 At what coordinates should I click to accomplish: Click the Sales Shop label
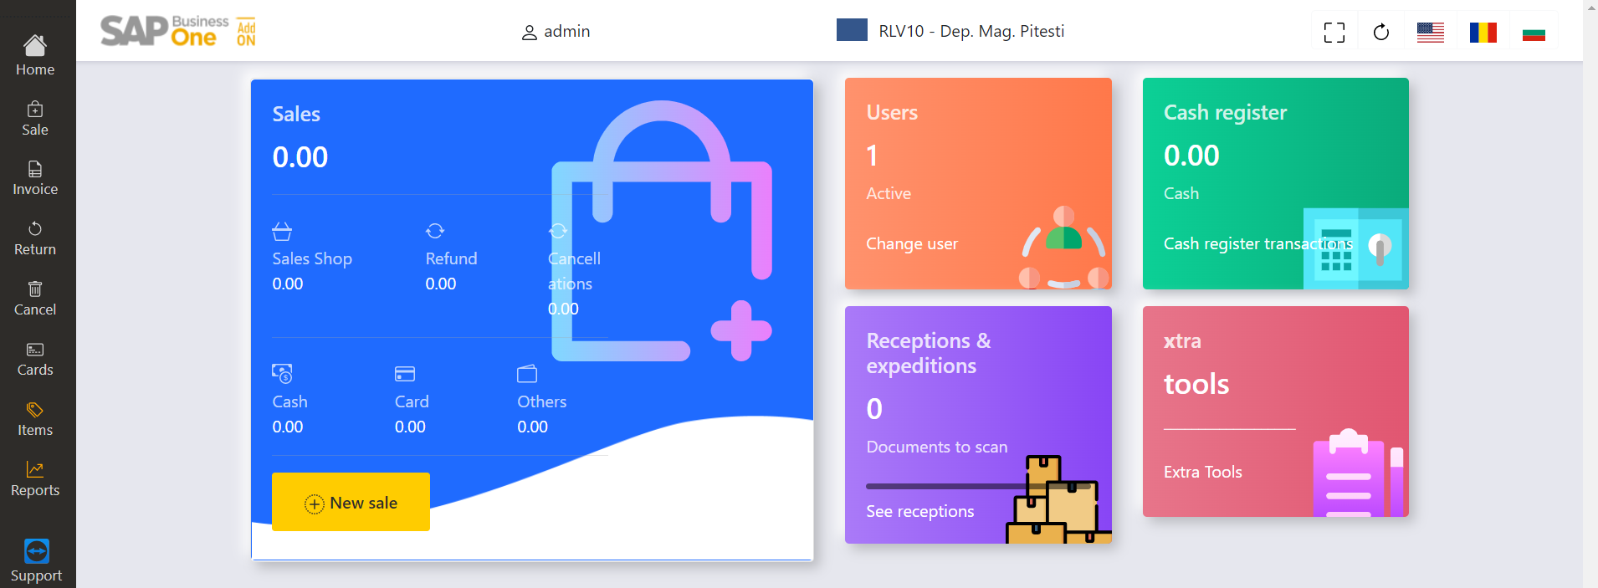[x=312, y=258]
